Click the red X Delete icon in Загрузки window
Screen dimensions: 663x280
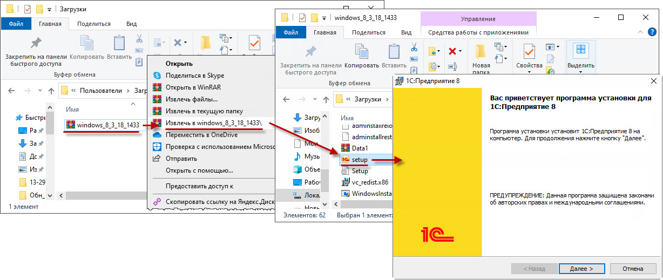pyautogui.click(x=177, y=42)
